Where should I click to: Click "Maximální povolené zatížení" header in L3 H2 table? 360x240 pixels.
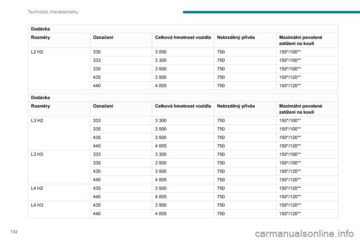pos(300,109)
